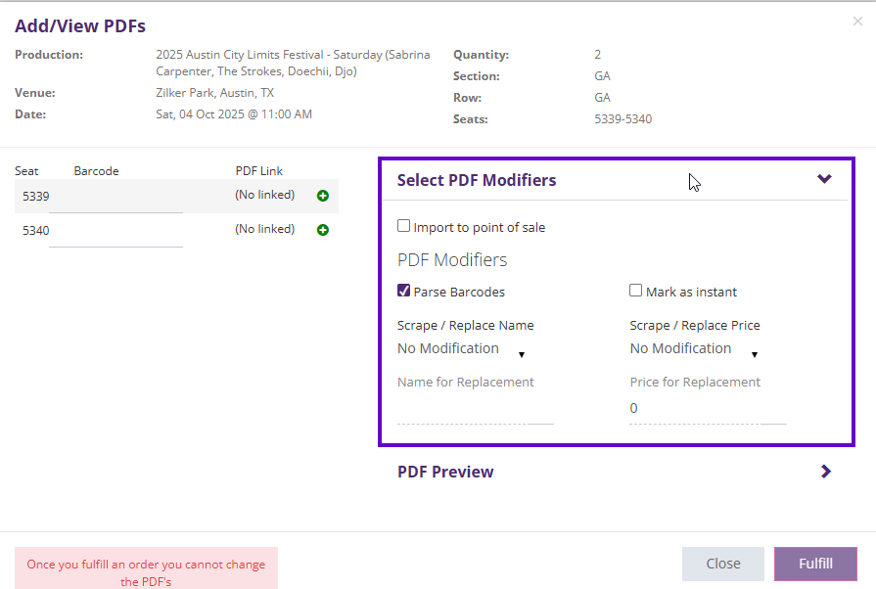Click the Fulfill button
The width and height of the screenshot is (876, 589).
(x=815, y=563)
